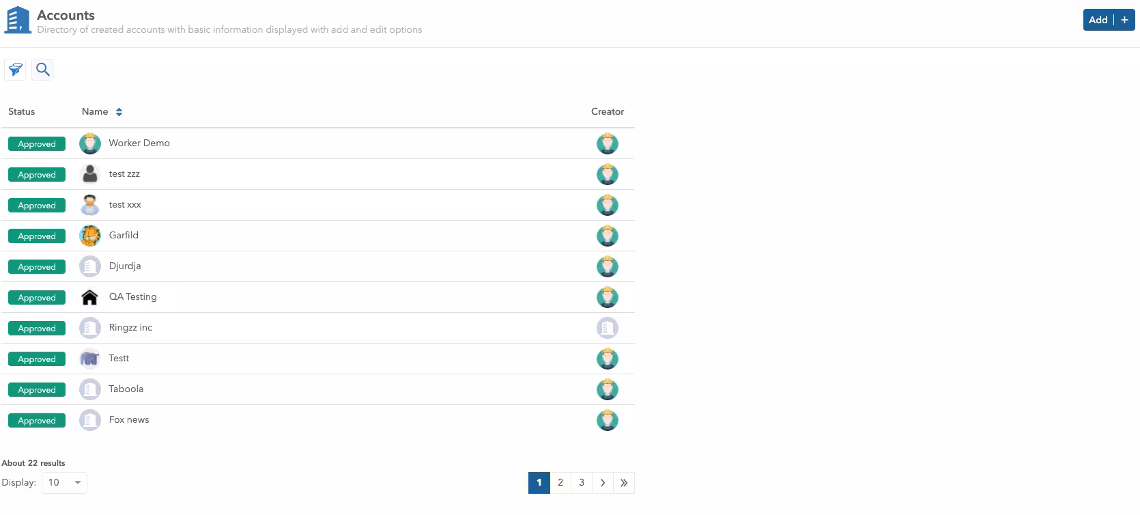Click the Worker Demo account avatar
This screenshot has height=515, width=1140.
coord(89,143)
